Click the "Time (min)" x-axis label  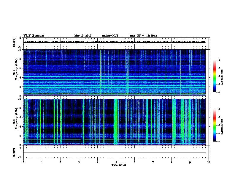[119, 165]
